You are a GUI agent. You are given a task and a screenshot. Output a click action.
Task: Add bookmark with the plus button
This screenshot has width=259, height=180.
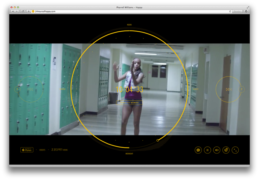29,11
